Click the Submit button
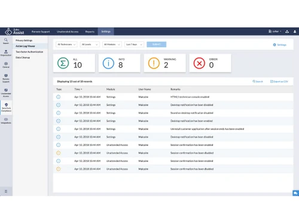The image size is (299, 224). pos(157,44)
